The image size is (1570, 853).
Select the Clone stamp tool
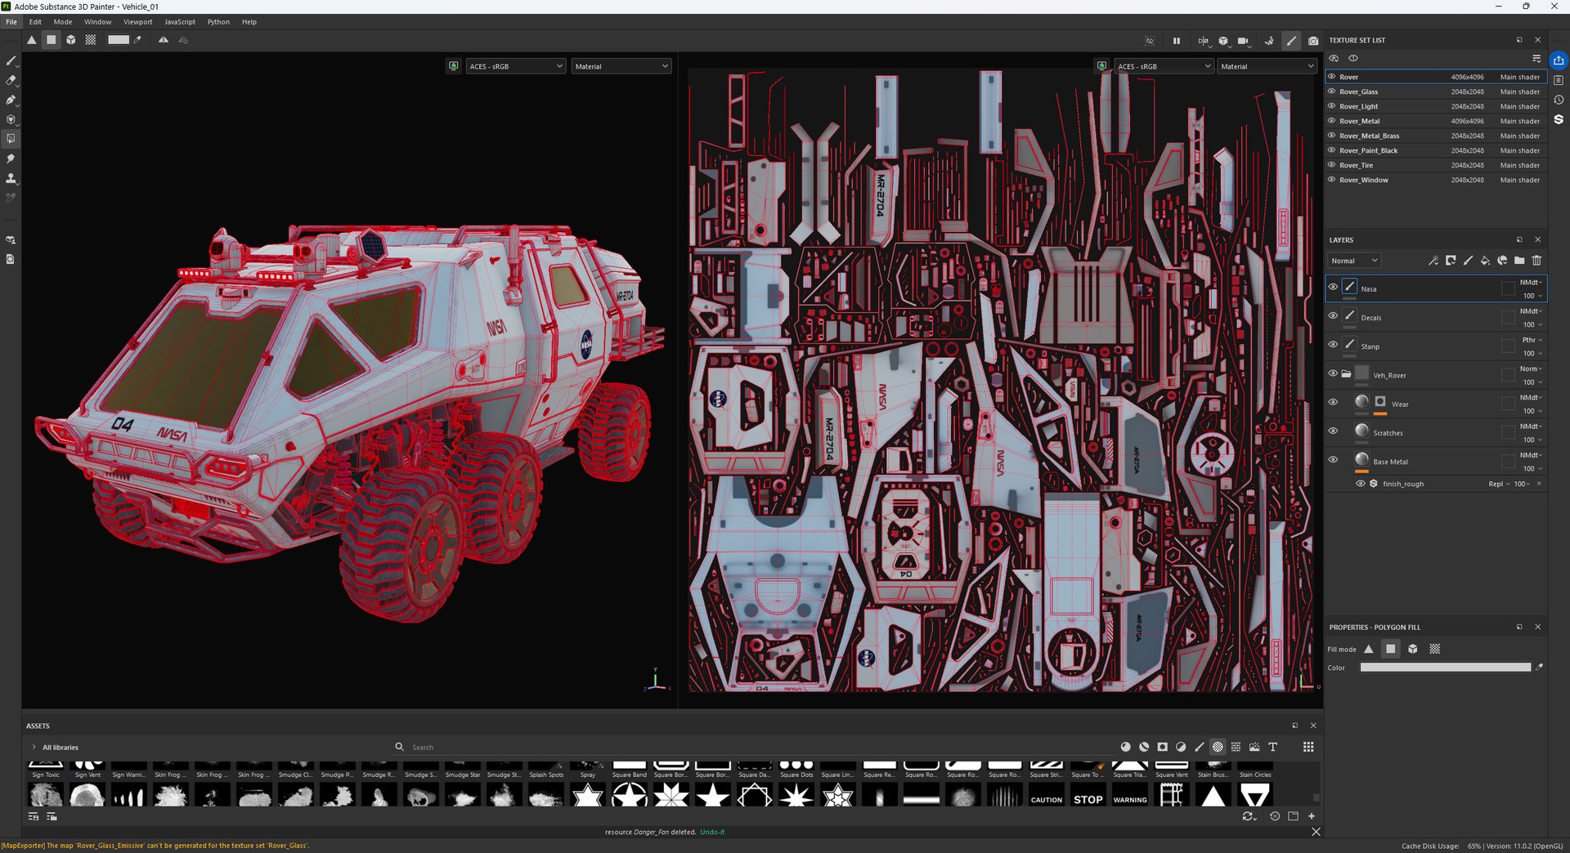click(11, 178)
